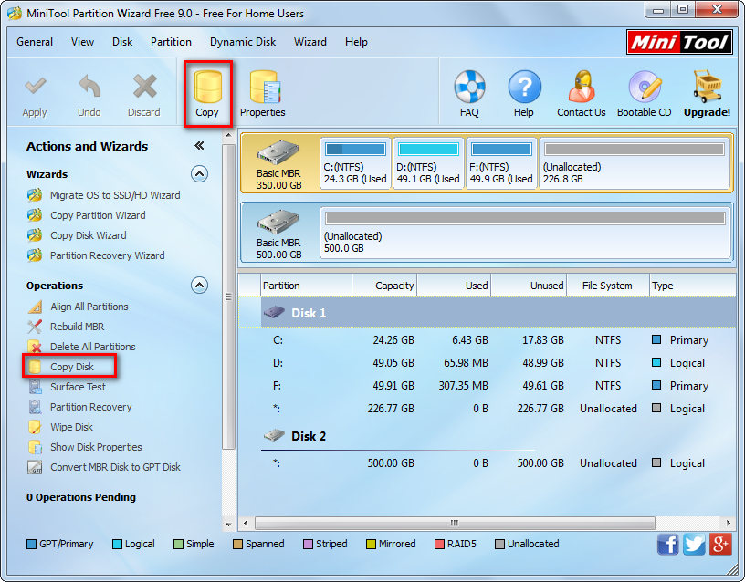Open the FAQ lifebuoy icon
745x582 pixels.
tap(469, 87)
